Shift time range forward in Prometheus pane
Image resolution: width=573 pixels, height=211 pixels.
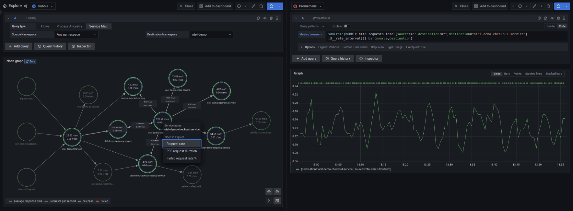(541, 6)
